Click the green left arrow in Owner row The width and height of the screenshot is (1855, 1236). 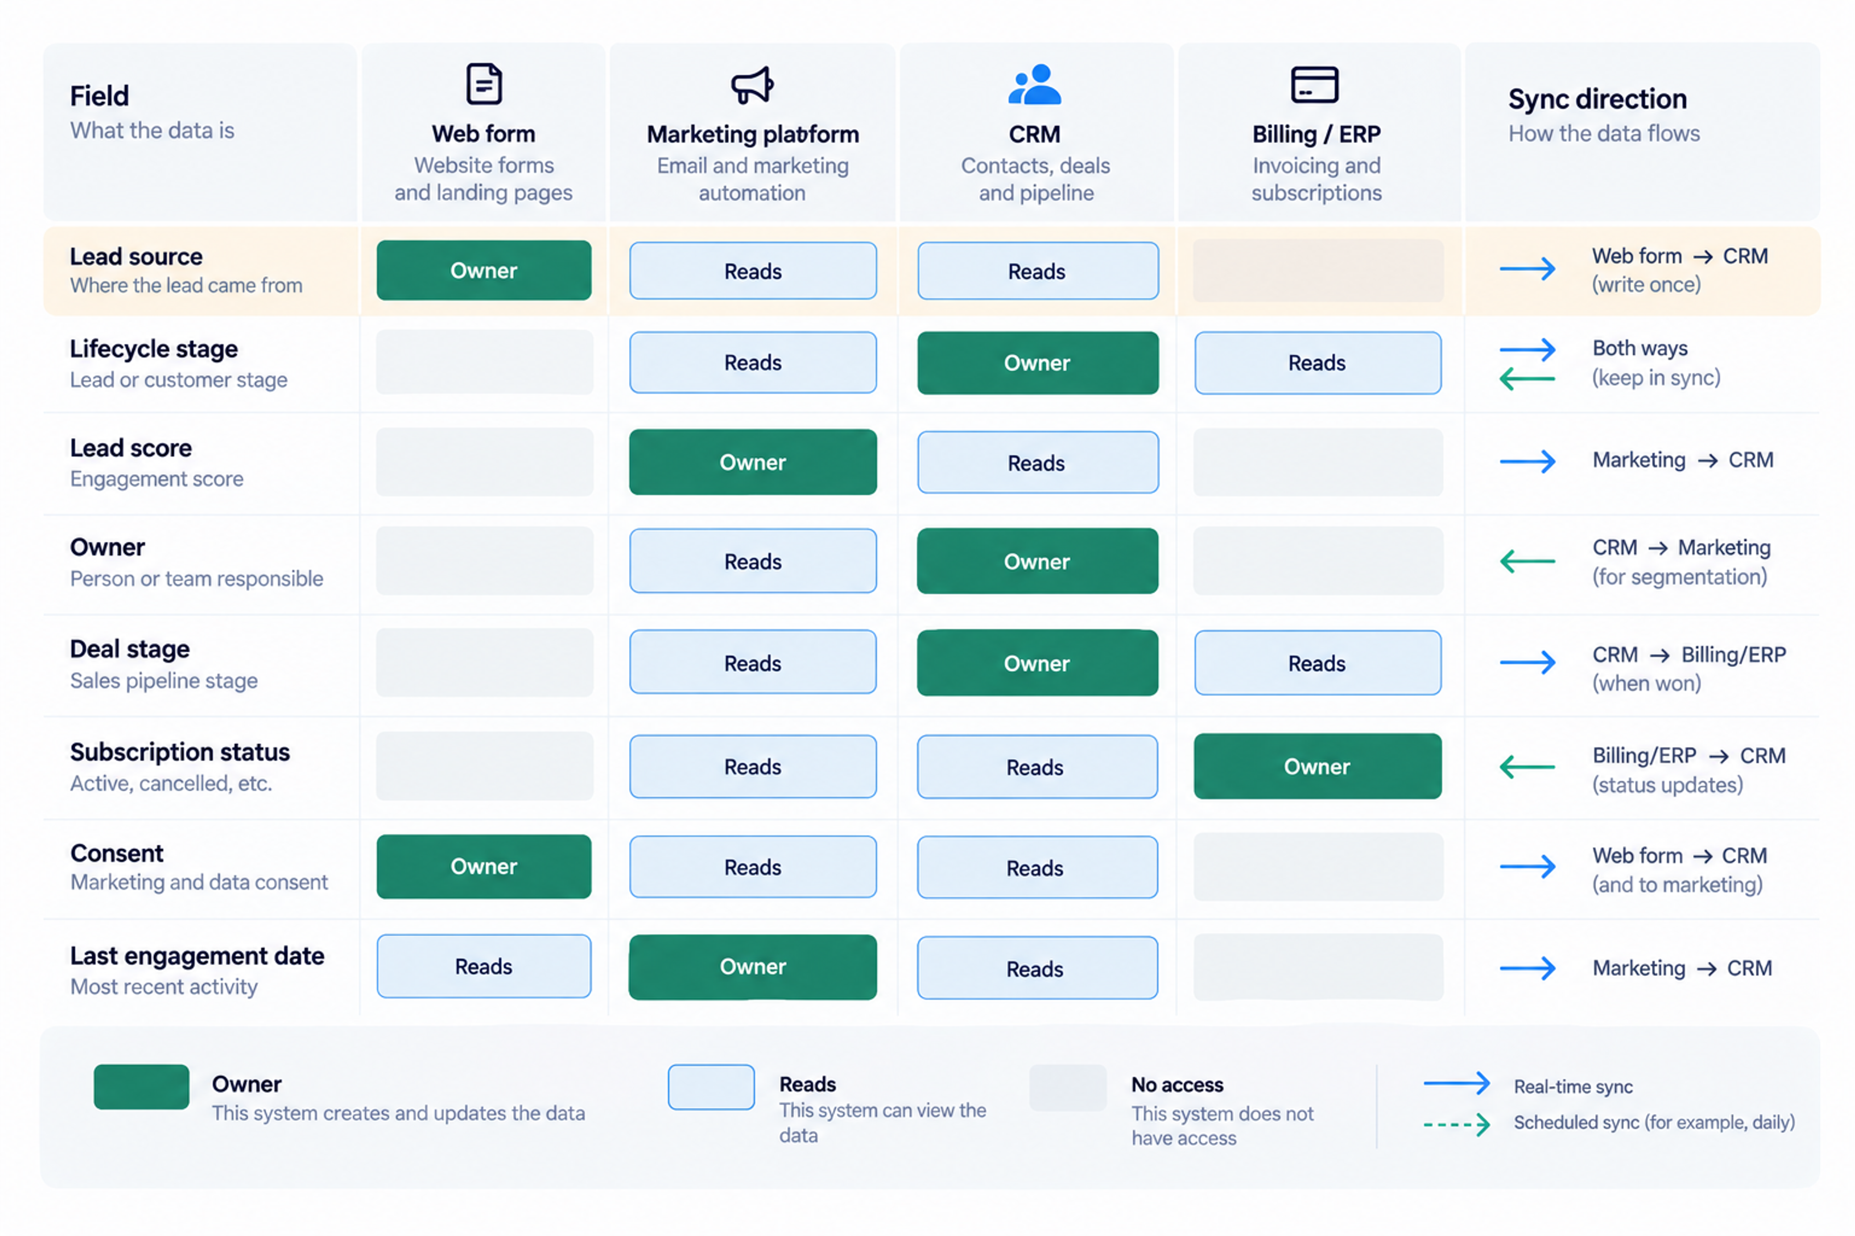1527,562
